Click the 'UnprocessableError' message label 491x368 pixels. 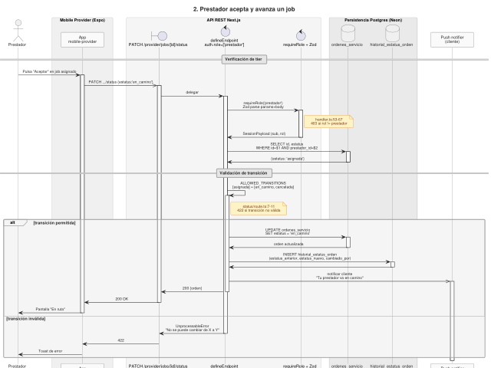click(193, 328)
